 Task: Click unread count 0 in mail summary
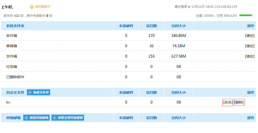tap(47, 16)
